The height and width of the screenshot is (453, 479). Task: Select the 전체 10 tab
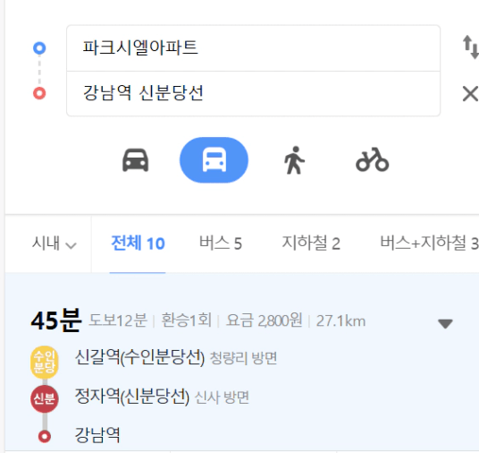pyautogui.click(x=138, y=244)
